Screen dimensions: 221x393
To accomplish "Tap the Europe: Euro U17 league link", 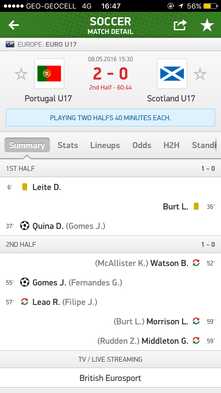I will pos(47,45).
